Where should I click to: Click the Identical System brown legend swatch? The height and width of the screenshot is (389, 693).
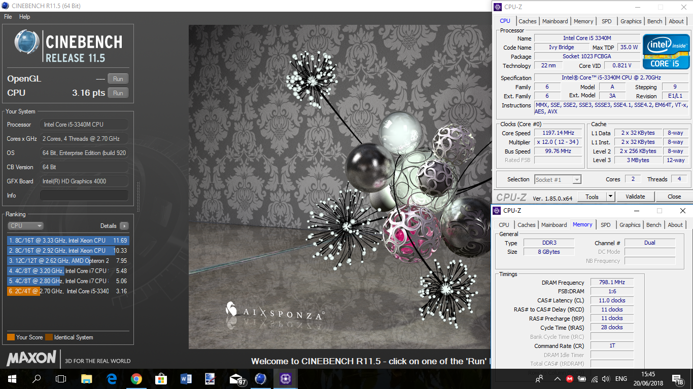click(49, 337)
